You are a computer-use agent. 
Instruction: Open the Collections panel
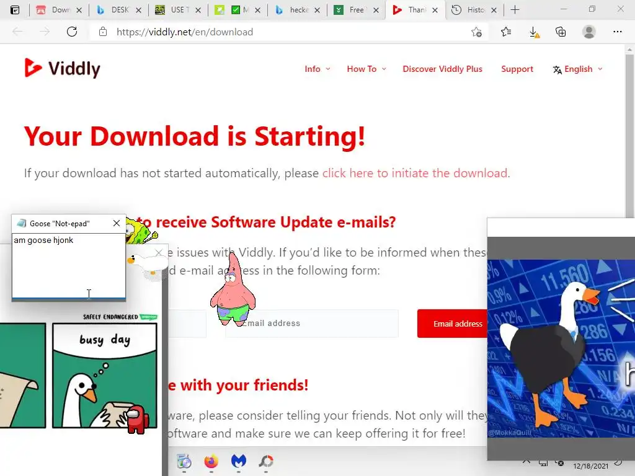pos(561,32)
